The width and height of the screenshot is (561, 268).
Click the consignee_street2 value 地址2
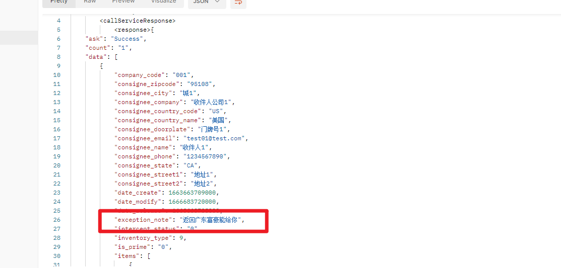(202, 184)
